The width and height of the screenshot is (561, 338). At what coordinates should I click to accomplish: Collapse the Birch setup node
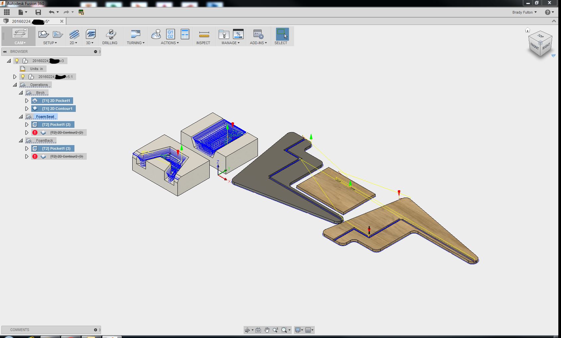pyautogui.click(x=21, y=93)
